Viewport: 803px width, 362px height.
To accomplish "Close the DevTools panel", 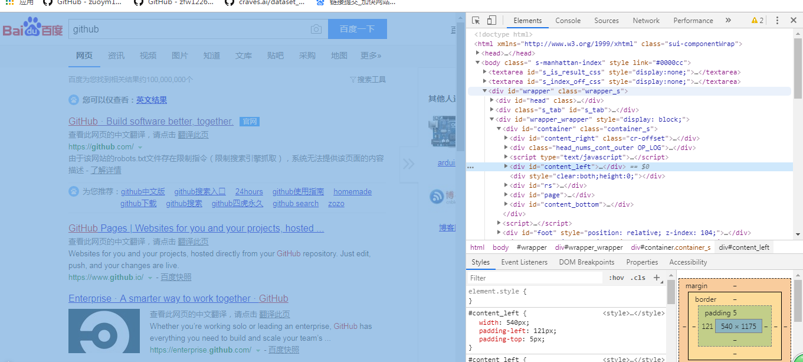I will pos(794,20).
